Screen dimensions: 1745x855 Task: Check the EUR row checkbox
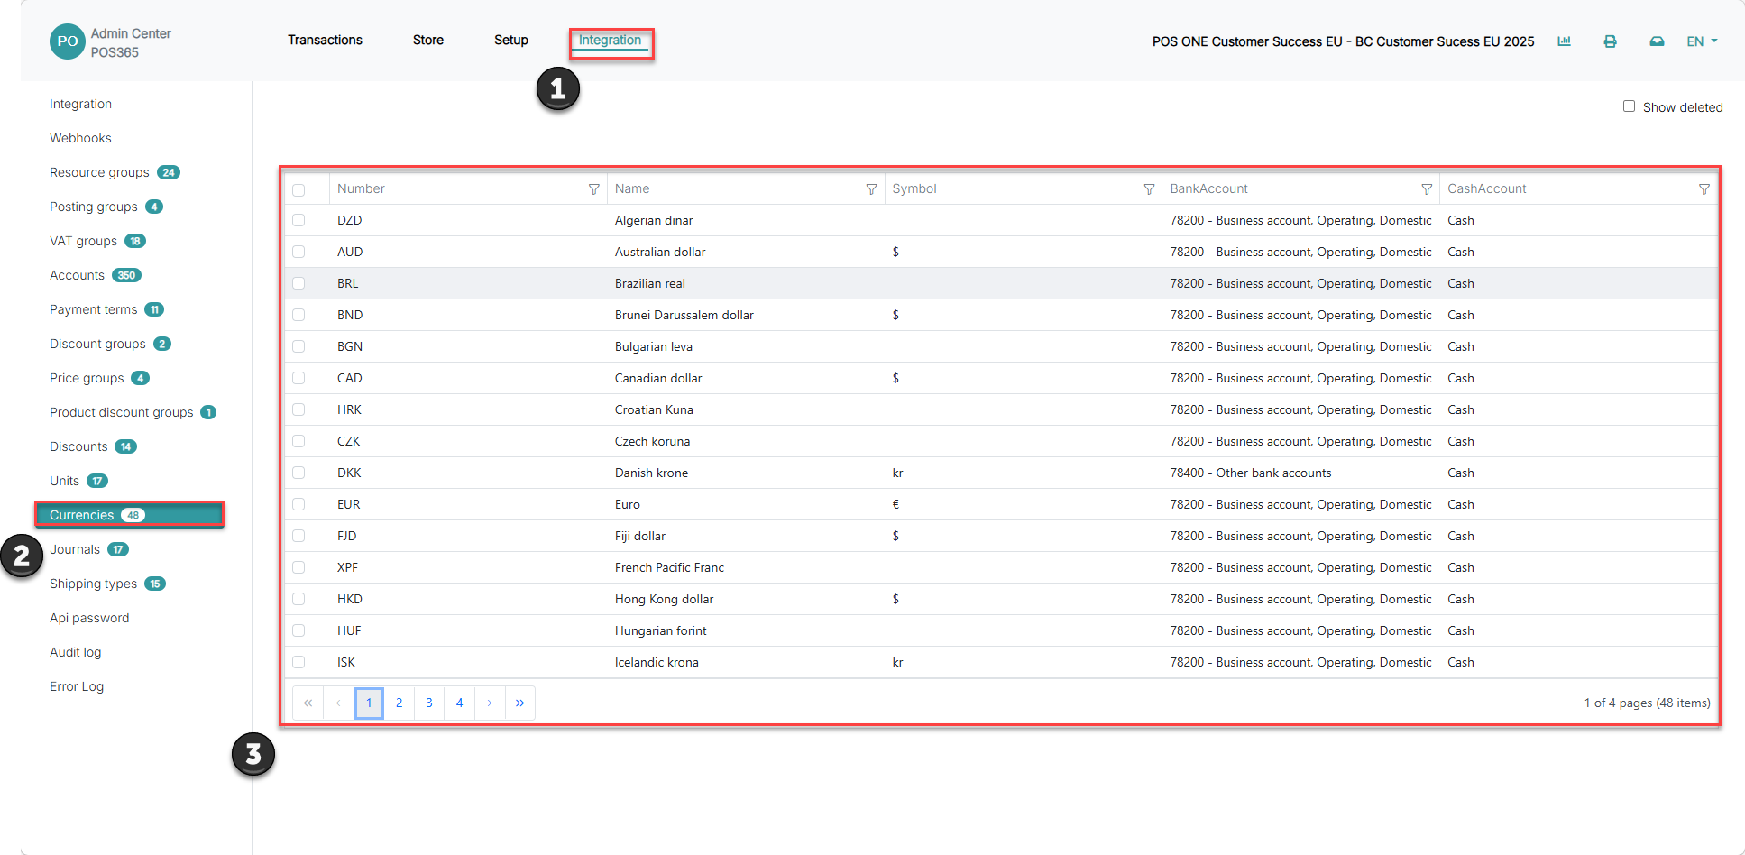click(298, 504)
